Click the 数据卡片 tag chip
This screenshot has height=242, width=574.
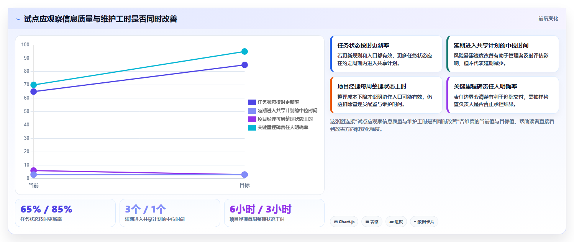[424, 222]
